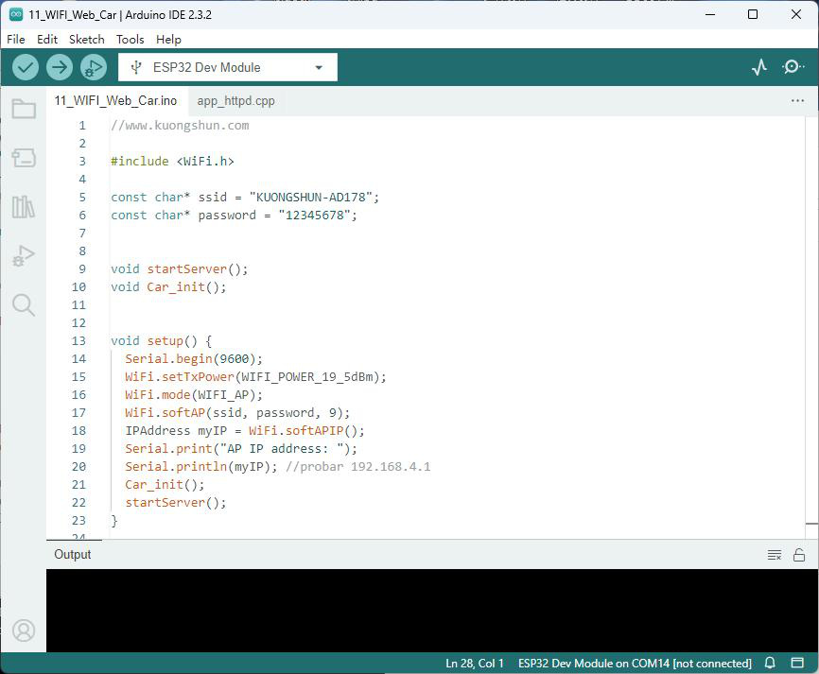
Task: Start debugging with the toolbar debug icon
Action: point(94,67)
